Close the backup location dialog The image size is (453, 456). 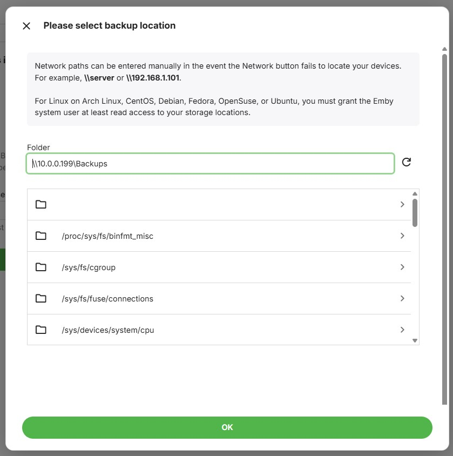click(26, 26)
